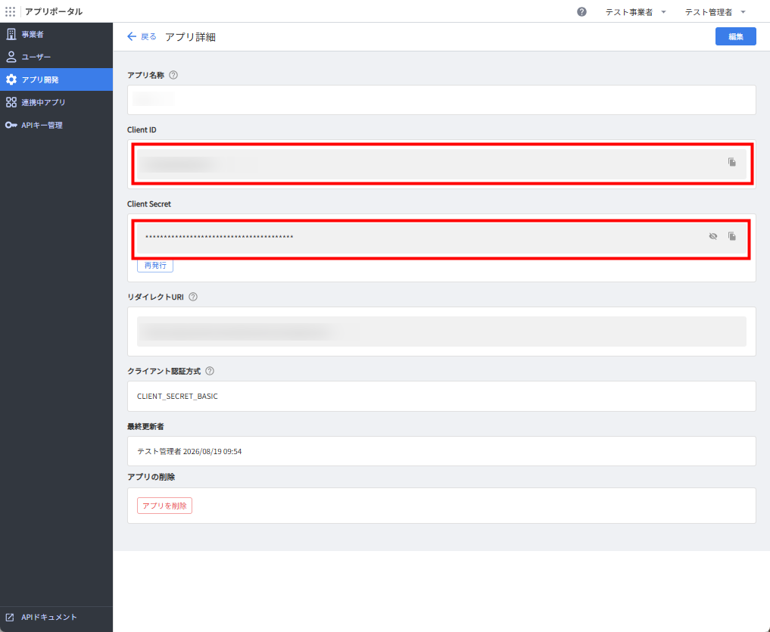Select アプリ開発 in the sidebar
This screenshot has height=632, width=770.
(57, 79)
